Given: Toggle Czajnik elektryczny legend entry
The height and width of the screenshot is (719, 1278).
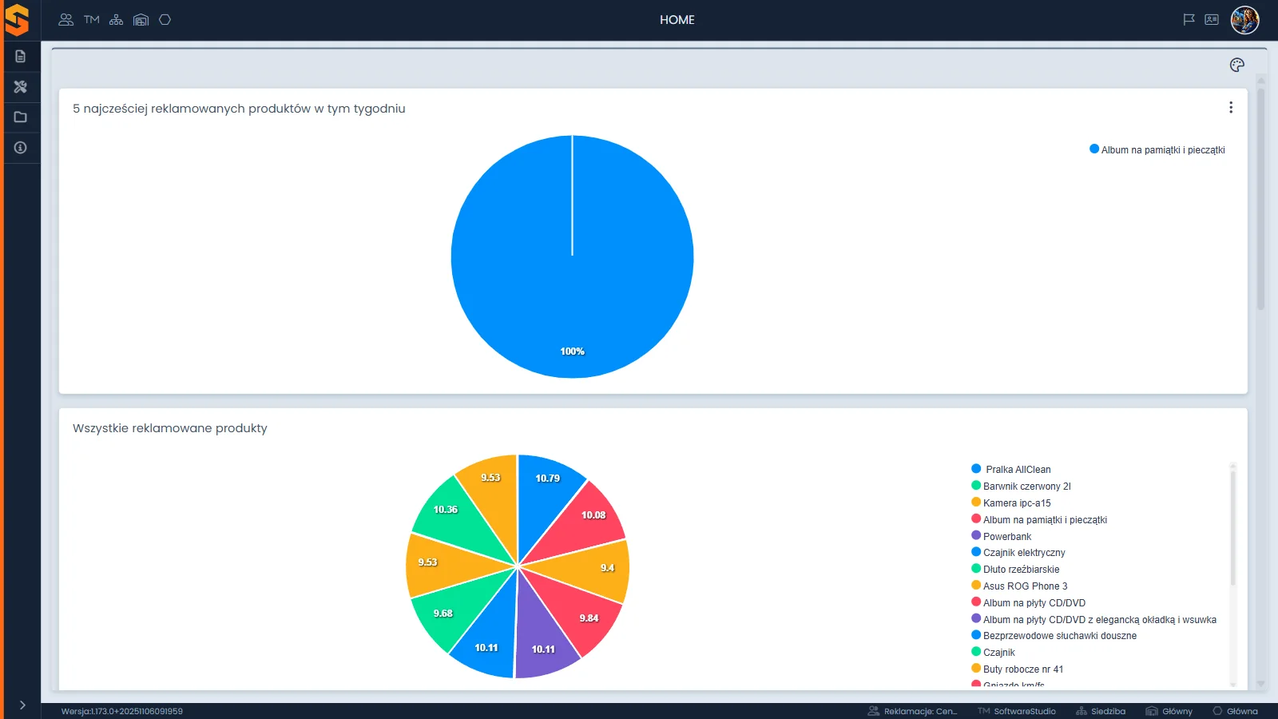Looking at the screenshot, I should (x=1018, y=553).
